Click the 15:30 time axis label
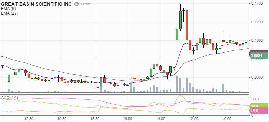This screenshot has height=122, width=269. pyautogui.click(x=95, y=119)
